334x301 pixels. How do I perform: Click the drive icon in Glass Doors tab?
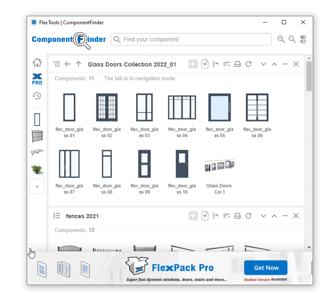coord(238,64)
